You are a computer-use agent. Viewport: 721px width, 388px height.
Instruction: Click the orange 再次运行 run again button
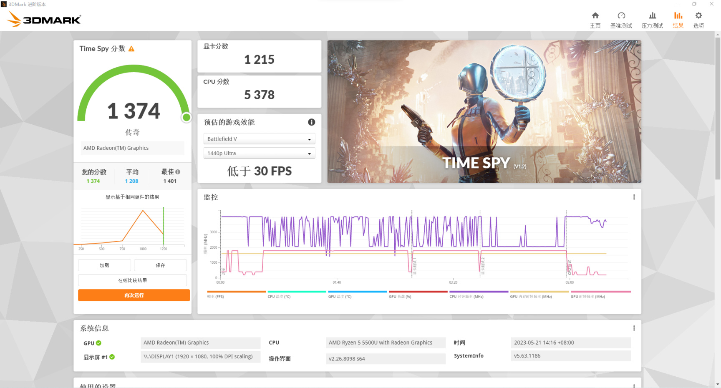(x=134, y=295)
